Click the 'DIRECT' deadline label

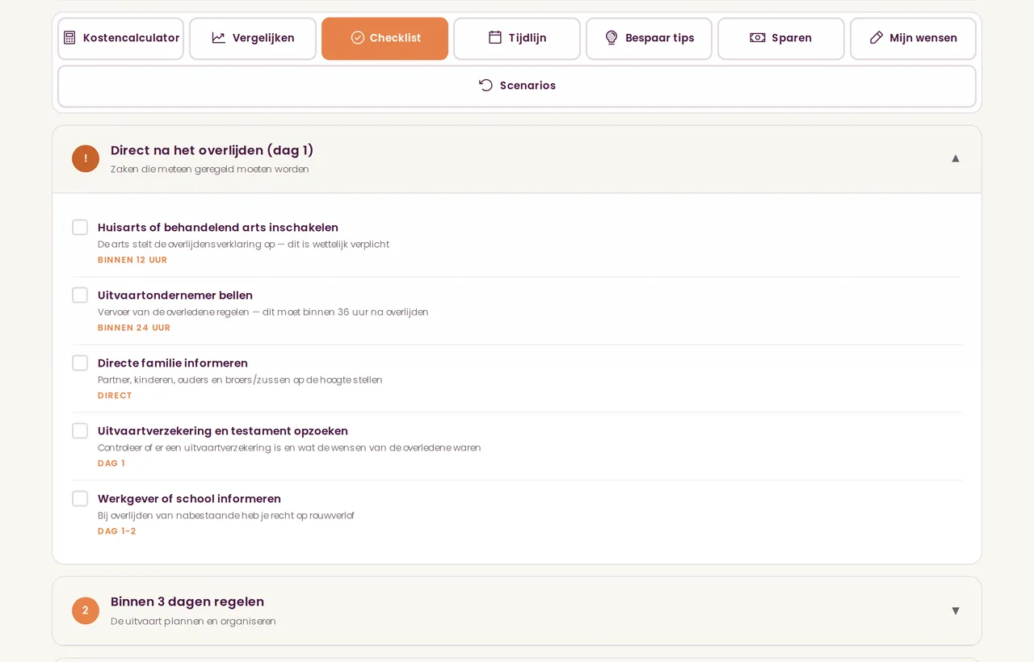(x=115, y=396)
